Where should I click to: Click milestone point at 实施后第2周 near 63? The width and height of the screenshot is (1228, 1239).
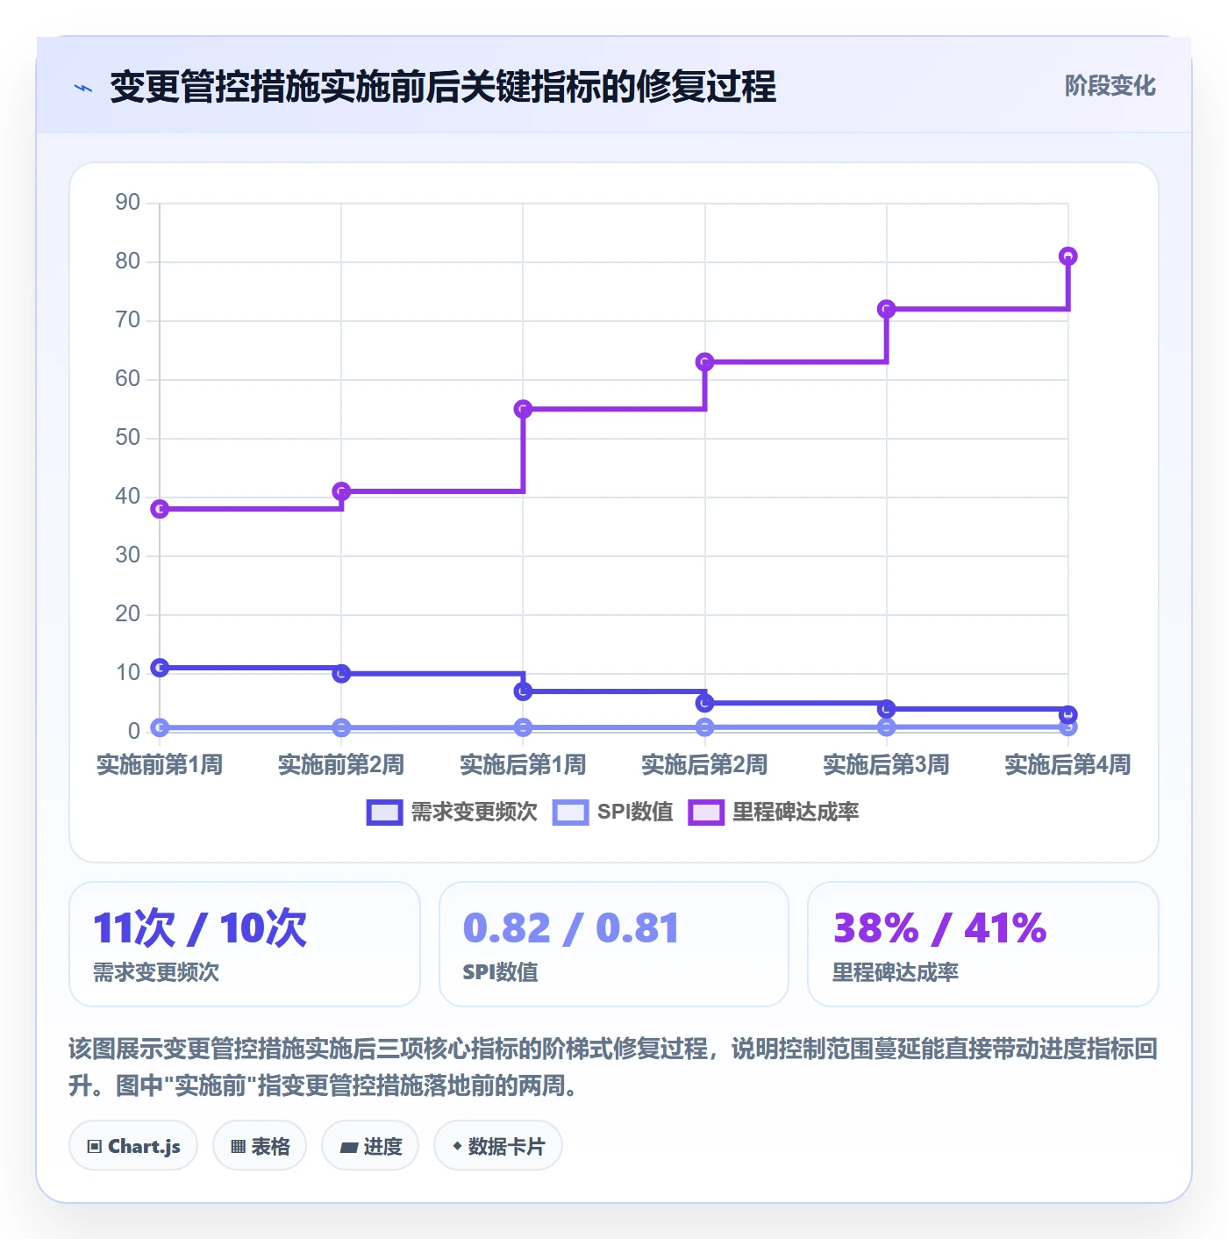pos(704,362)
